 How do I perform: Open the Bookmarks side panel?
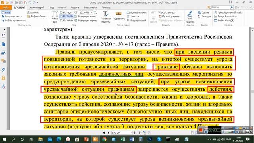(3, 36)
